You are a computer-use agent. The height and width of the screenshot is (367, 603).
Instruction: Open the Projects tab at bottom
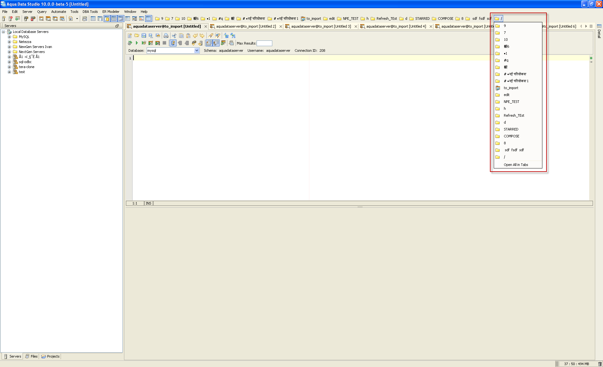tap(51, 356)
